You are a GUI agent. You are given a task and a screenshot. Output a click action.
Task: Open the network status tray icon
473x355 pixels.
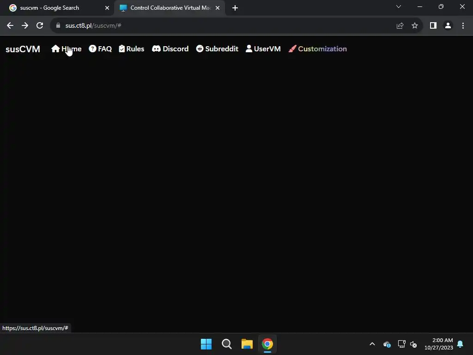[x=401, y=344]
